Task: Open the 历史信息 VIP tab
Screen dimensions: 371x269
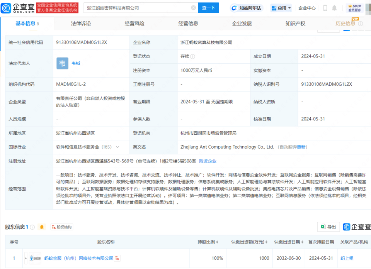Action: point(345,24)
